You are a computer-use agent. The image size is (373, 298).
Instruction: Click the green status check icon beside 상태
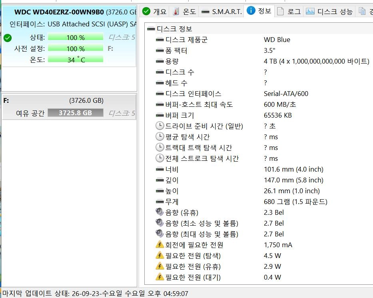pos(8,38)
